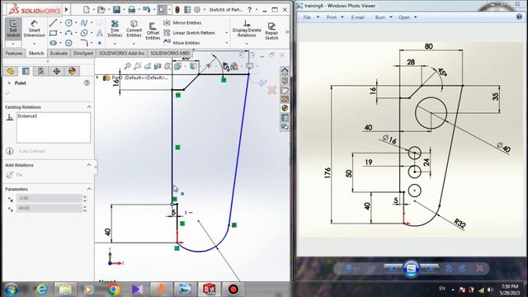
Task: Collapse the Parameters section
Action: click(89, 189)
